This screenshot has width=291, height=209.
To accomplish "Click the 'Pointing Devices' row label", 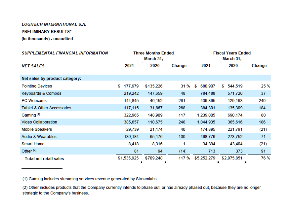I will pyautogui.click(x=37, y=86).
